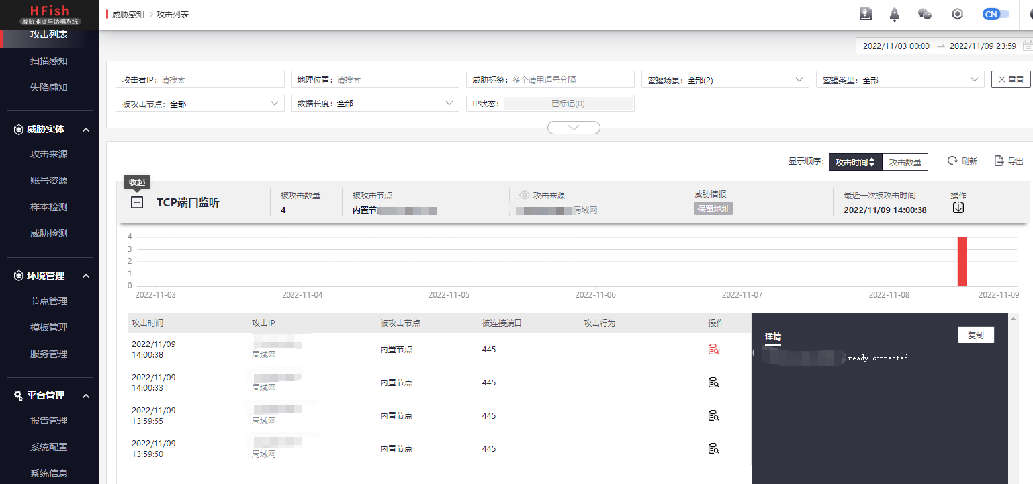Open 模板管理 in the sidebar
The height and width of the screenshot is (484, 1033).
pos(49,327)
